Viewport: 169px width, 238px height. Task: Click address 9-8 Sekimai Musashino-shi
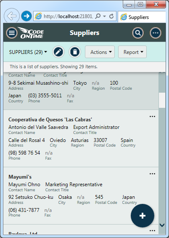[x=38, y=83]
